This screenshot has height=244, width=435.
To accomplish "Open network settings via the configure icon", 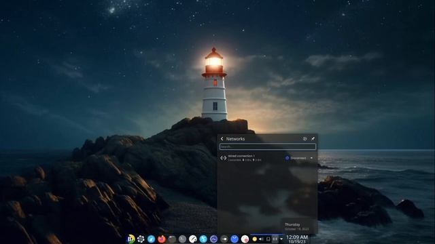I will [304, 139].
